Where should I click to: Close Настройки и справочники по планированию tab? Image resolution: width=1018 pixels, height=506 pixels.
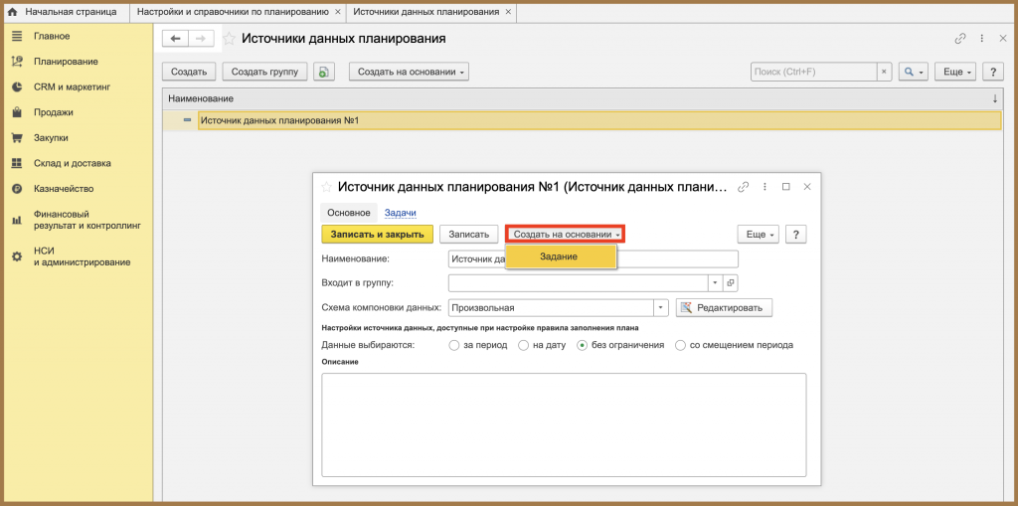point(337,12)
